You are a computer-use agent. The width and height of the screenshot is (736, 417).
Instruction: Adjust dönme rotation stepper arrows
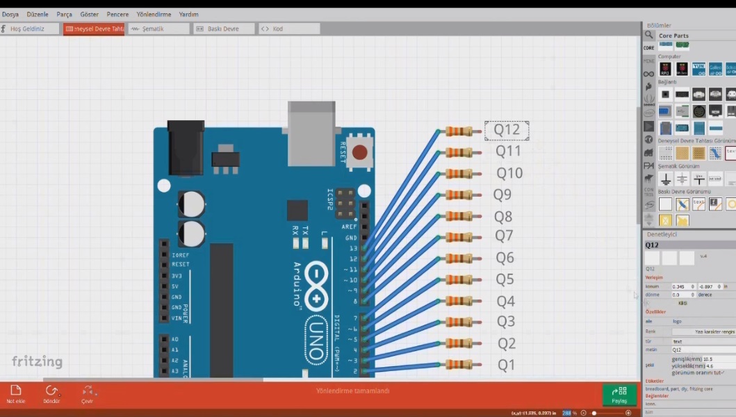pos(692,295)
